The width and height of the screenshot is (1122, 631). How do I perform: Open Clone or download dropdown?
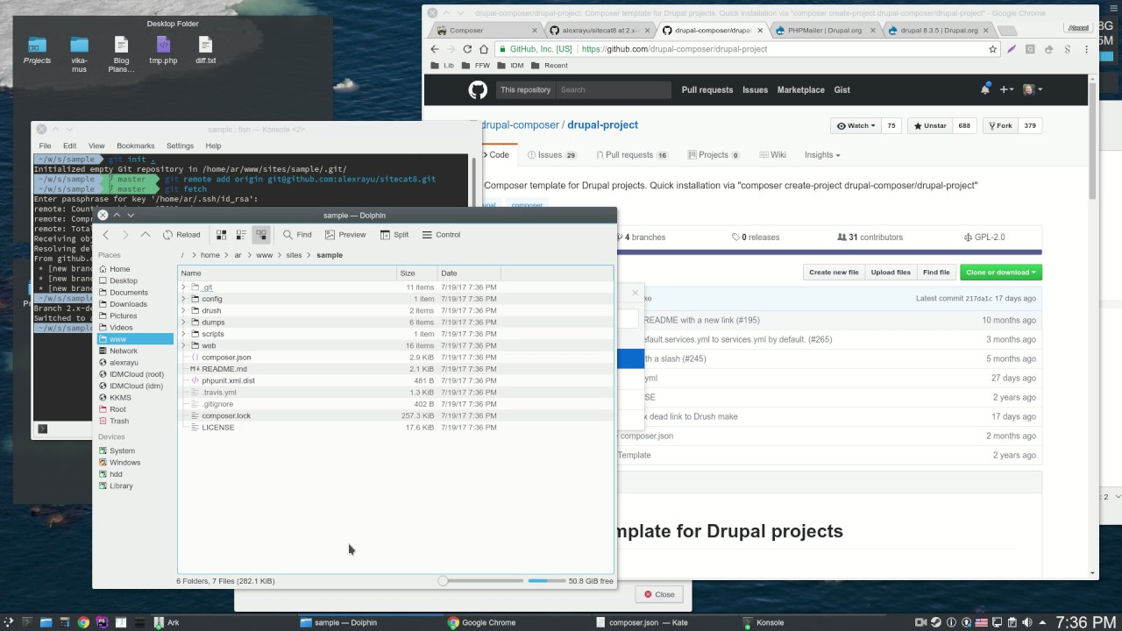coord(1001,273)
